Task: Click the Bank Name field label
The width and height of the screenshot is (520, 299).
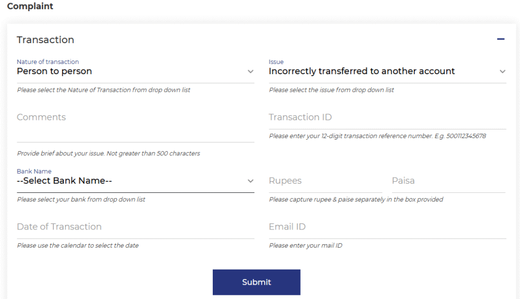Action: pyautogui.click(x=34, y=172)
